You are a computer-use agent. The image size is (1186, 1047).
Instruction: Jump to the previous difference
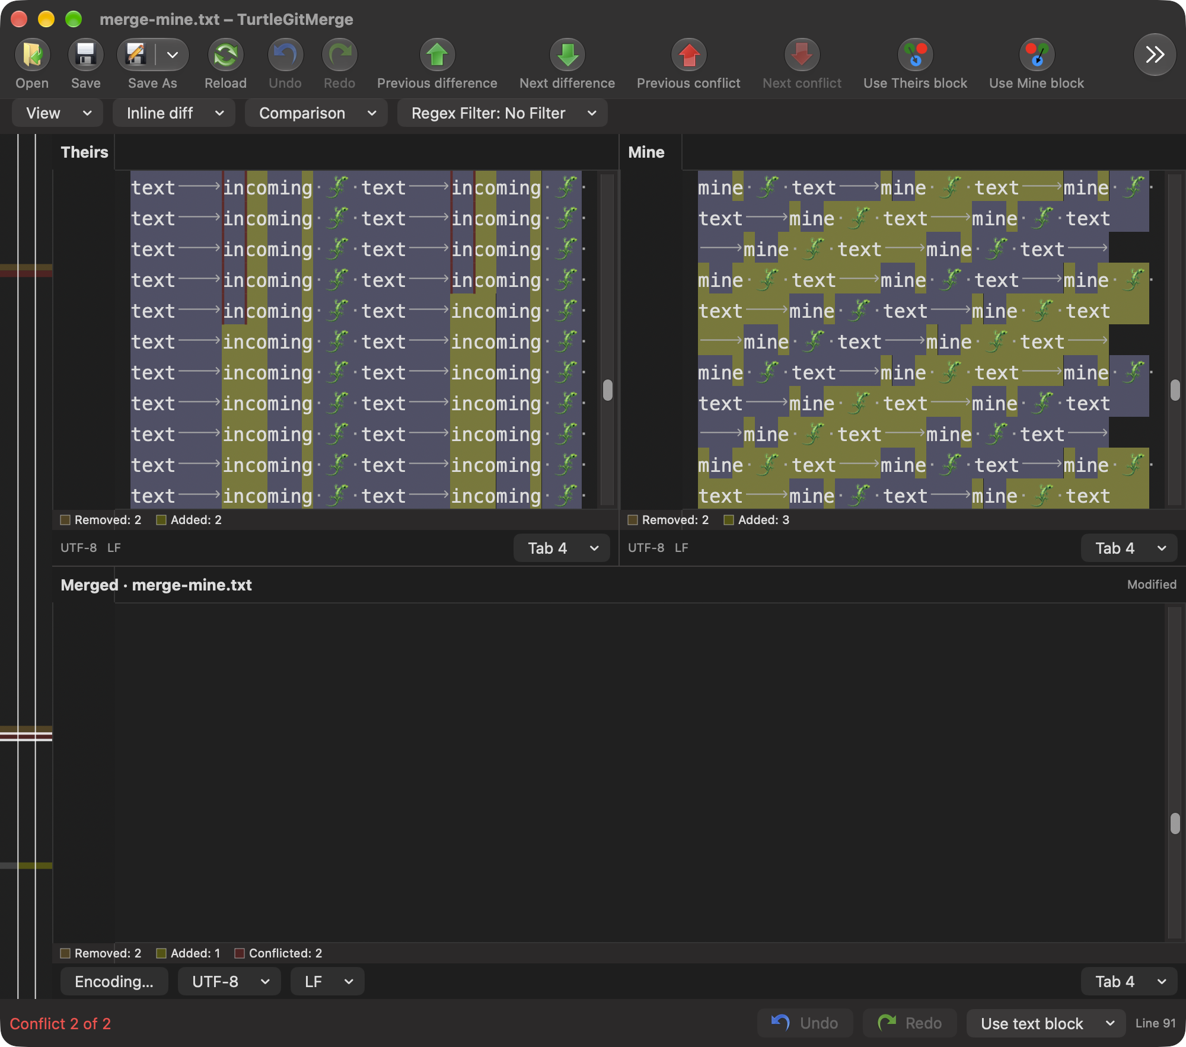[x=437, y=55]
